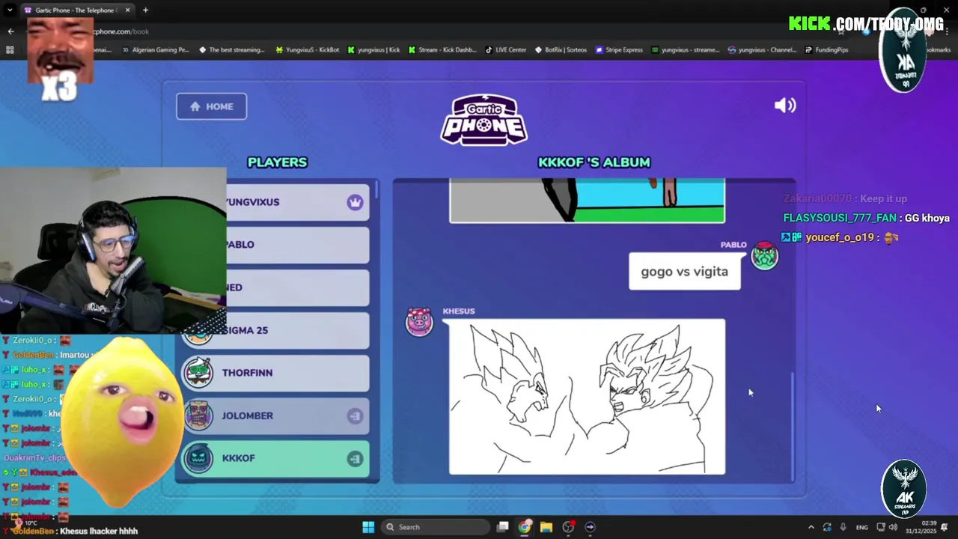Open network settings tray icon
Image resolution: width=958 pixels, height=539 pixels.
[881, 527]
